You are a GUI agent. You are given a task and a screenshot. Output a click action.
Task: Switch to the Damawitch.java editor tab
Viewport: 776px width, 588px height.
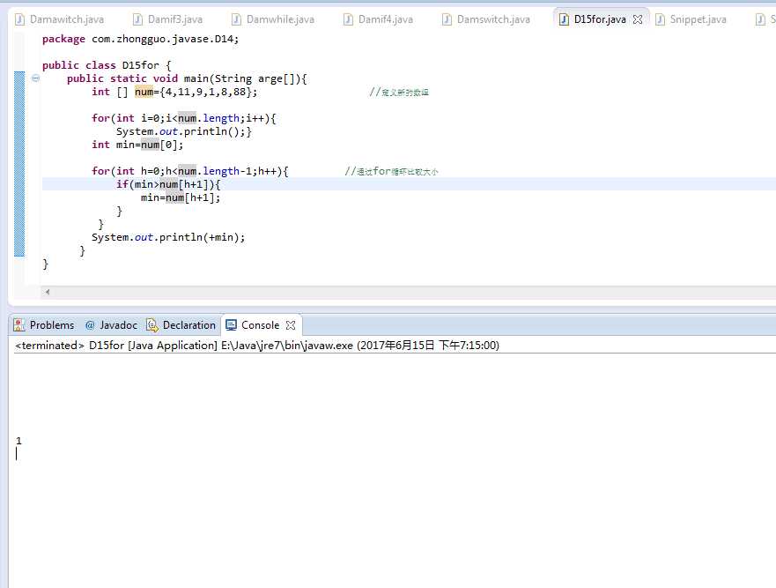coord(59,19)
